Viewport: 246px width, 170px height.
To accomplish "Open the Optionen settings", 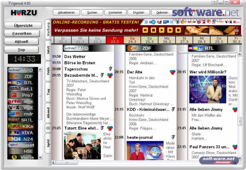I will pyautogui.click(x=162, y=13).
